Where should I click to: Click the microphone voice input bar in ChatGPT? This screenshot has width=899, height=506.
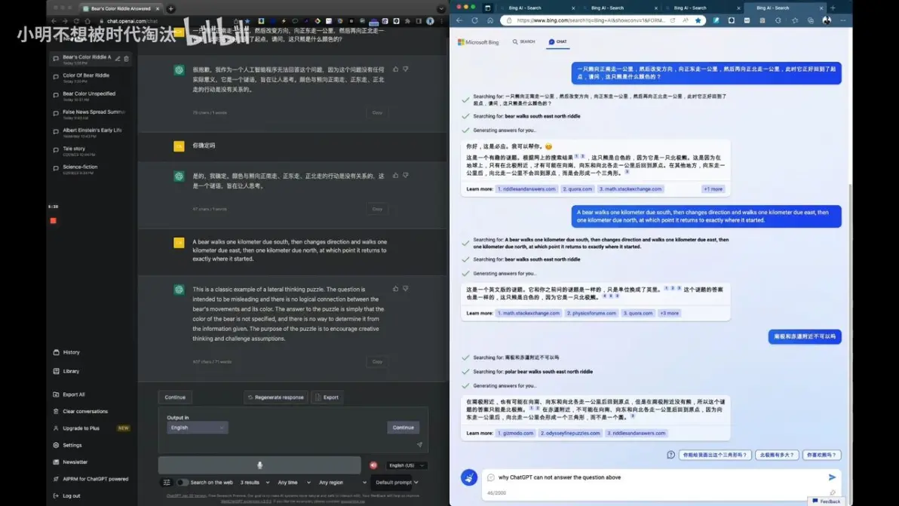pyautogui.click(x=259, y=465)
